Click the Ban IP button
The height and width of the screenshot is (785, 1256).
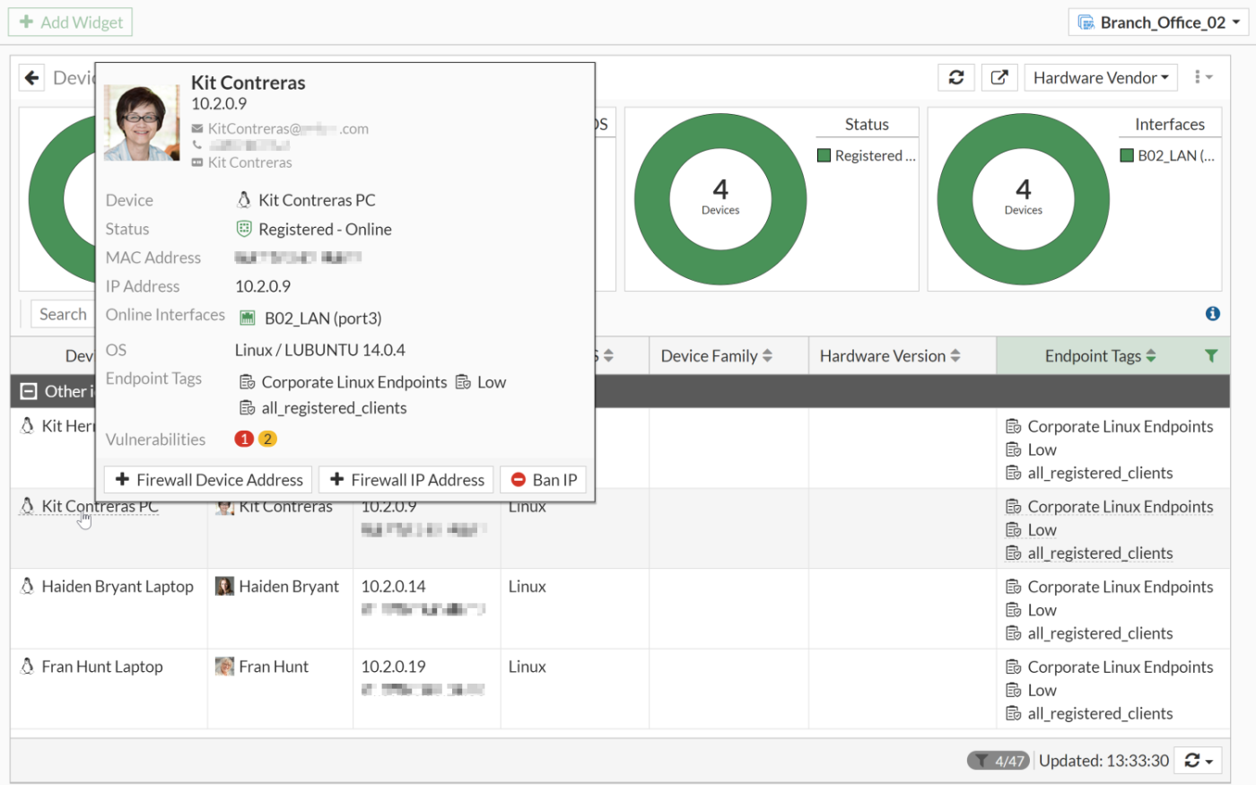click(x=543, y=479)
